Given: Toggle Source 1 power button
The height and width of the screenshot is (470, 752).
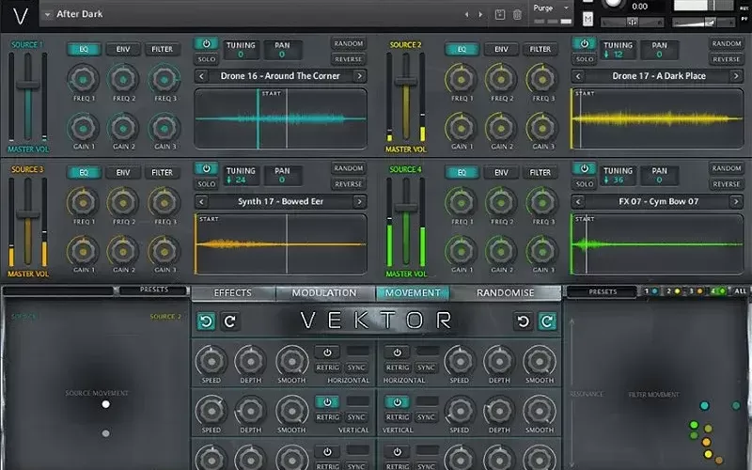Looking at the screenshot, I should [x=206, y=43].
